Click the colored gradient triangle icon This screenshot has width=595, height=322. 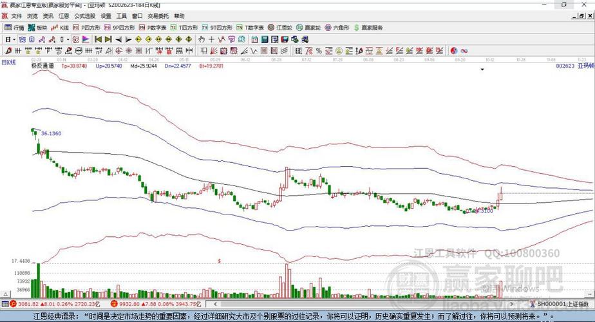click(86, 39)
